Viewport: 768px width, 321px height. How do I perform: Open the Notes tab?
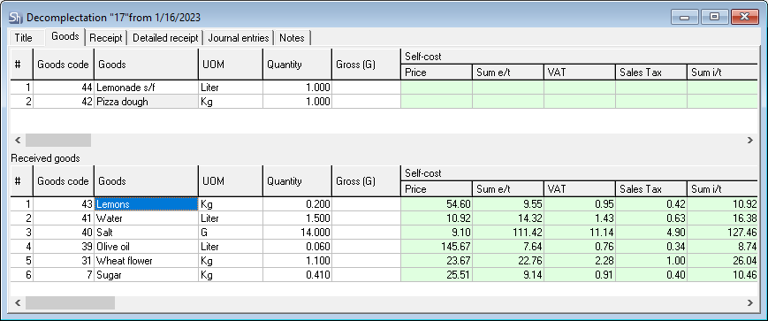pos(292,38)
